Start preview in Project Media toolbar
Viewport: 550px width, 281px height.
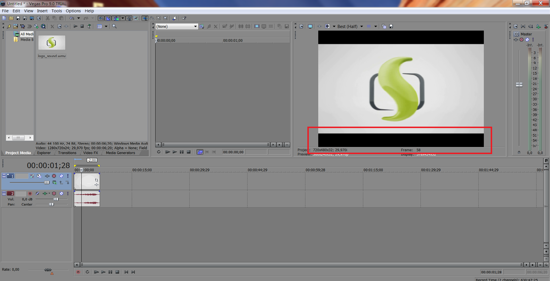pos(76,26)
